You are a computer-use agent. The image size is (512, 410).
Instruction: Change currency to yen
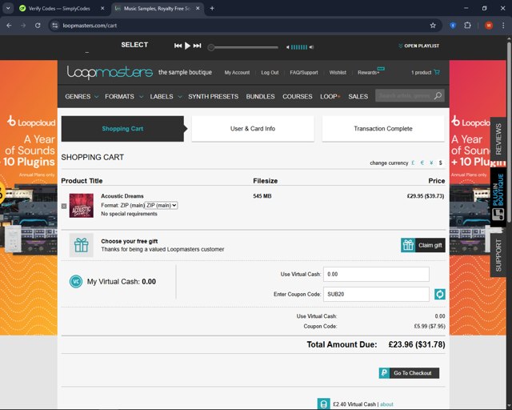coord(431,163)
